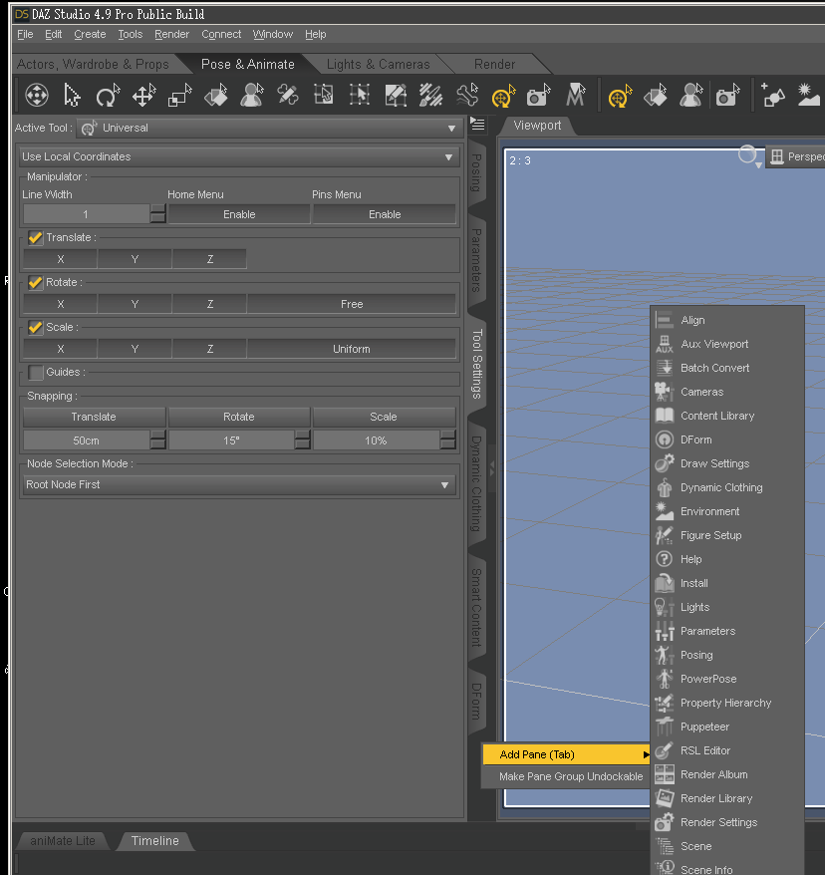The width and height of the screenshot is (825, 875).
Task: Add the Render Settings pane
Action: [718, 822]
